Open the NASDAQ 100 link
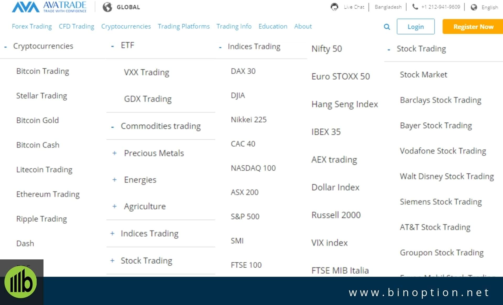This screenshot has height=305, width=503. point(253,168)
